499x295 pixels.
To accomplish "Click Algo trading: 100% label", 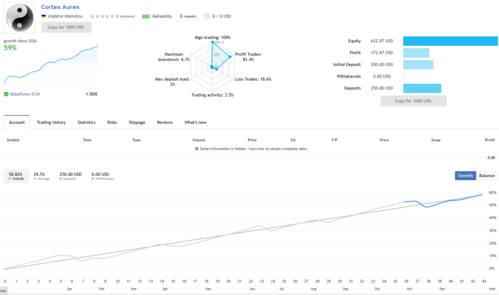I will pyautogui.click(x=212, y=37).
